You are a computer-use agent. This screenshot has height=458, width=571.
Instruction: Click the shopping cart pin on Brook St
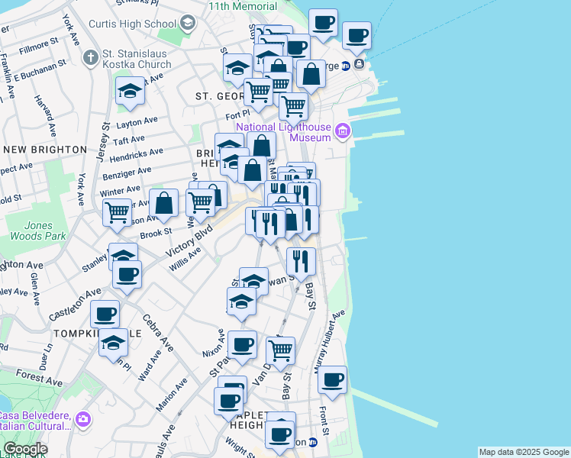point(117,215)
